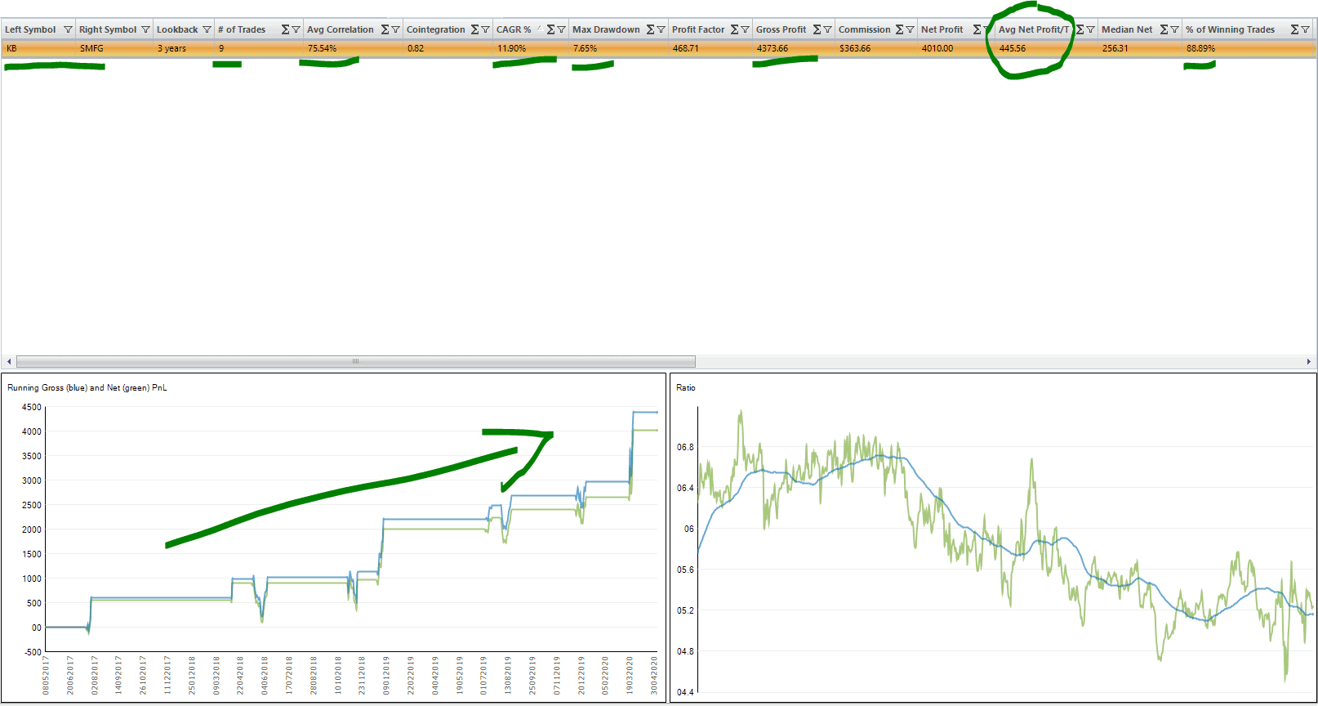This screenshot has width=1318, height=706.
Task: Click the 0.82 cointegration value
Action: 447,48
